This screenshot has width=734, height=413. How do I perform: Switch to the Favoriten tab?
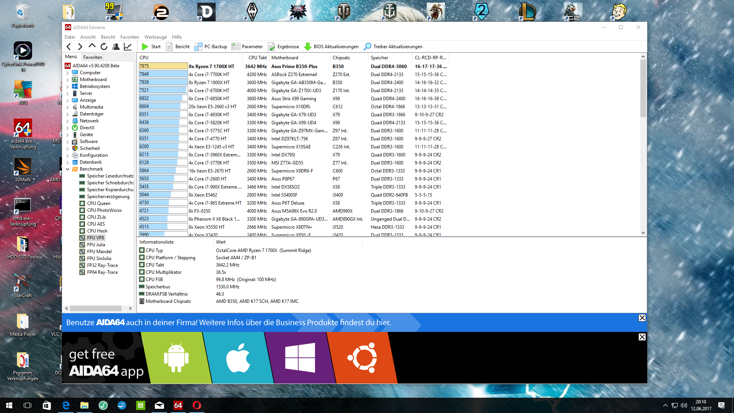pyautogui.click(x=93, y=57)
